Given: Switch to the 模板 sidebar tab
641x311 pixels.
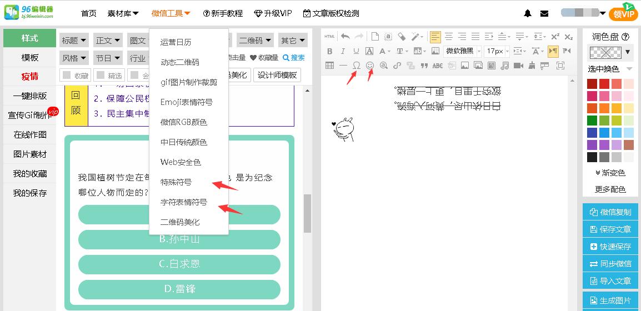Looking at the screenshot, I should coord(30,57).
